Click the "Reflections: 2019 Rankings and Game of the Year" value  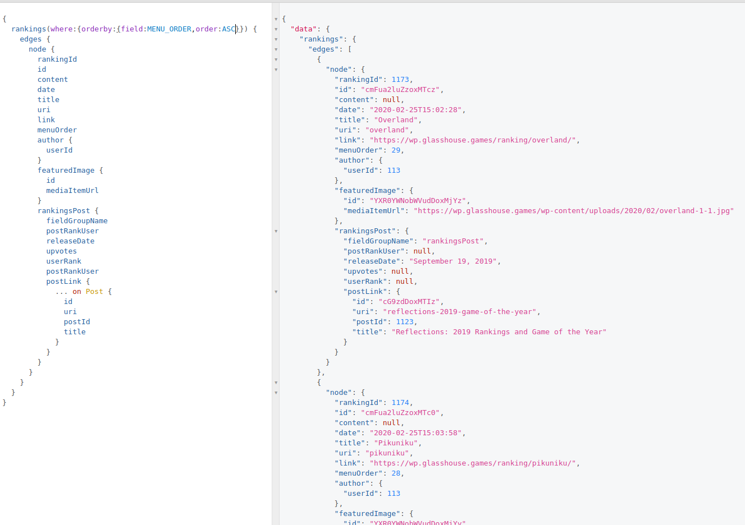click(499, 332)
